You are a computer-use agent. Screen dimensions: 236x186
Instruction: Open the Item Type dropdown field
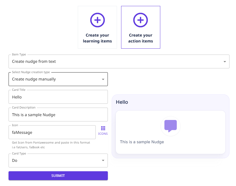[x=115, y=62]
